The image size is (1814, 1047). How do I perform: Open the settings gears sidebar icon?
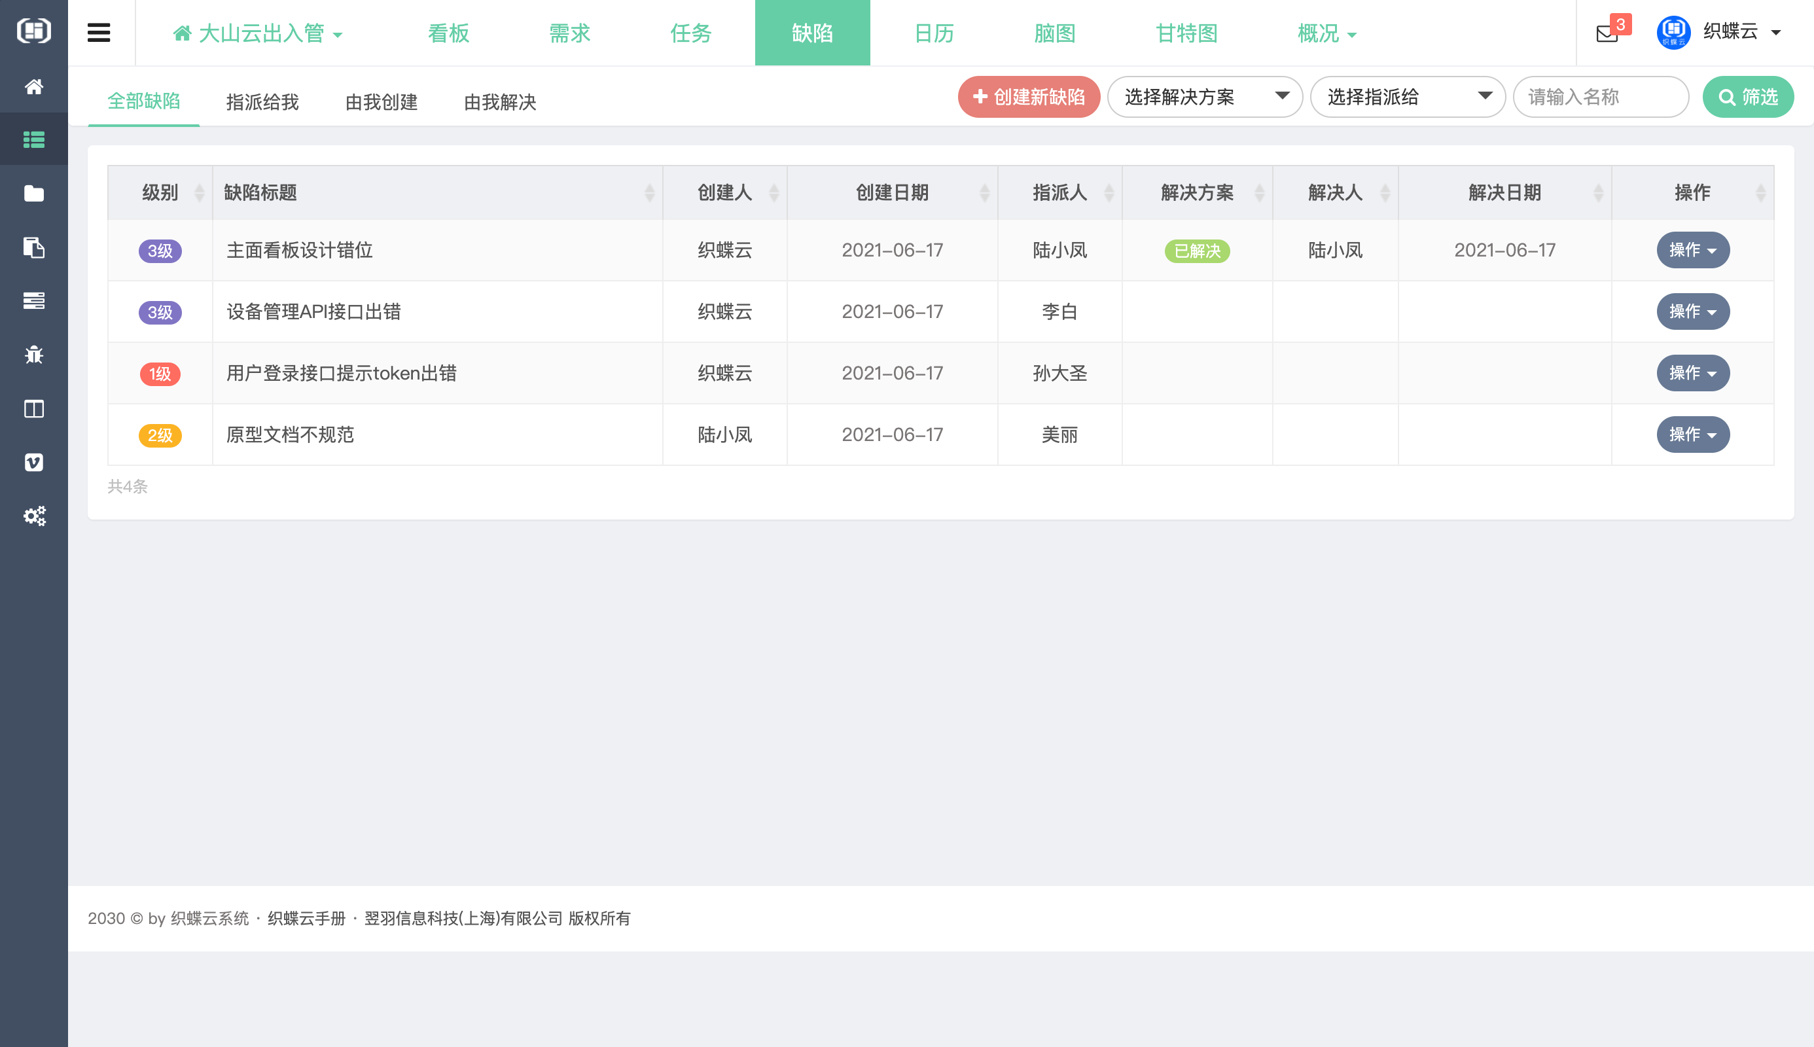[x=34, y=516]
